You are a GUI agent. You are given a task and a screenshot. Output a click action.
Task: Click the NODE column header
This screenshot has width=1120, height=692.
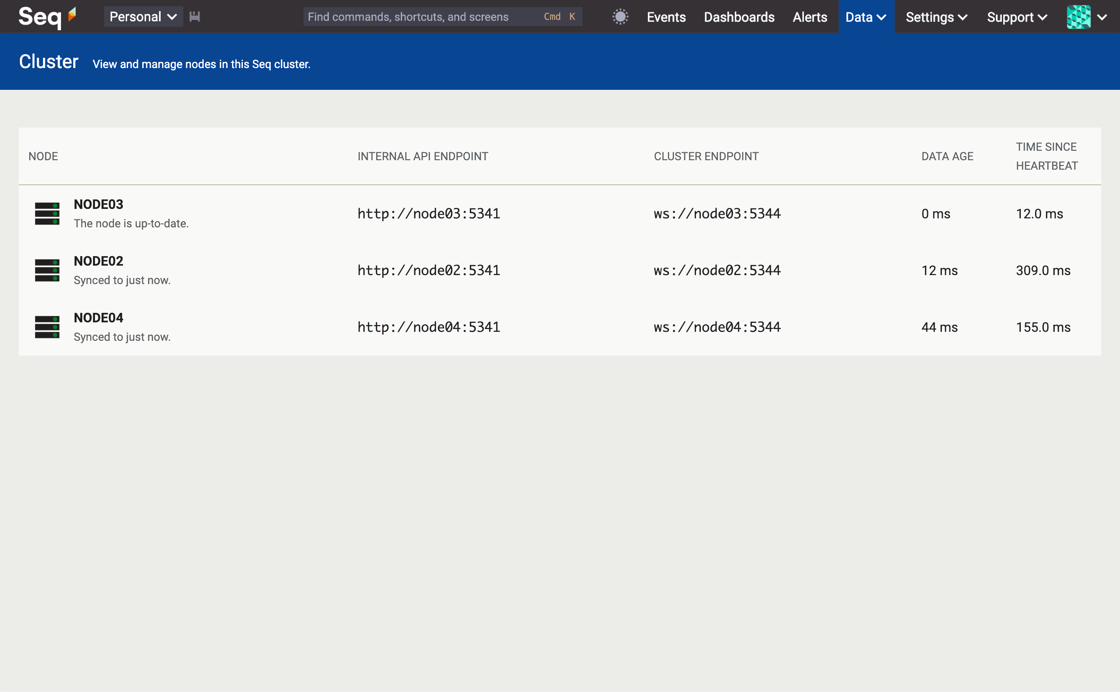tap(43, 156)
